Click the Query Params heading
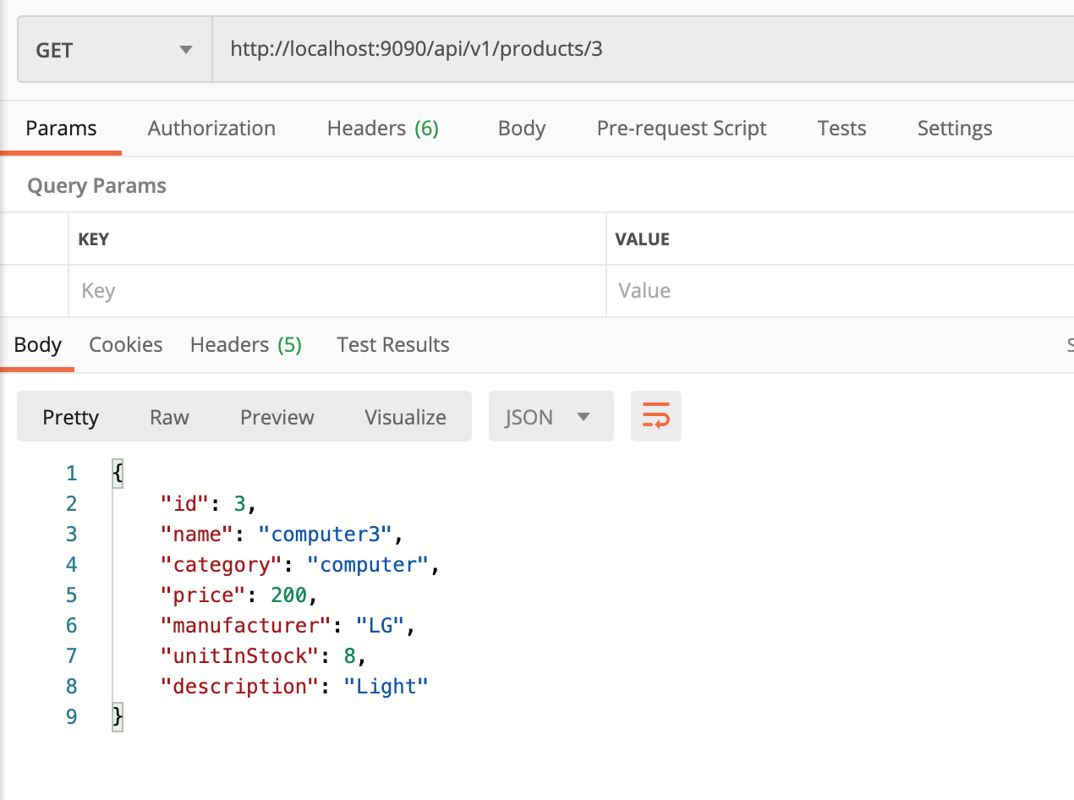1074x800 pixels. (x=96, y=186)
